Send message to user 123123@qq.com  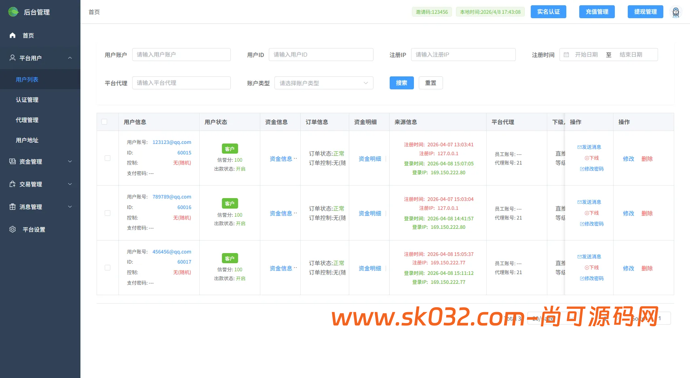pyautogui.click(x=589, y=147)
